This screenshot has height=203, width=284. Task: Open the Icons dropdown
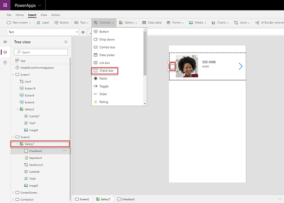(242, 23)
